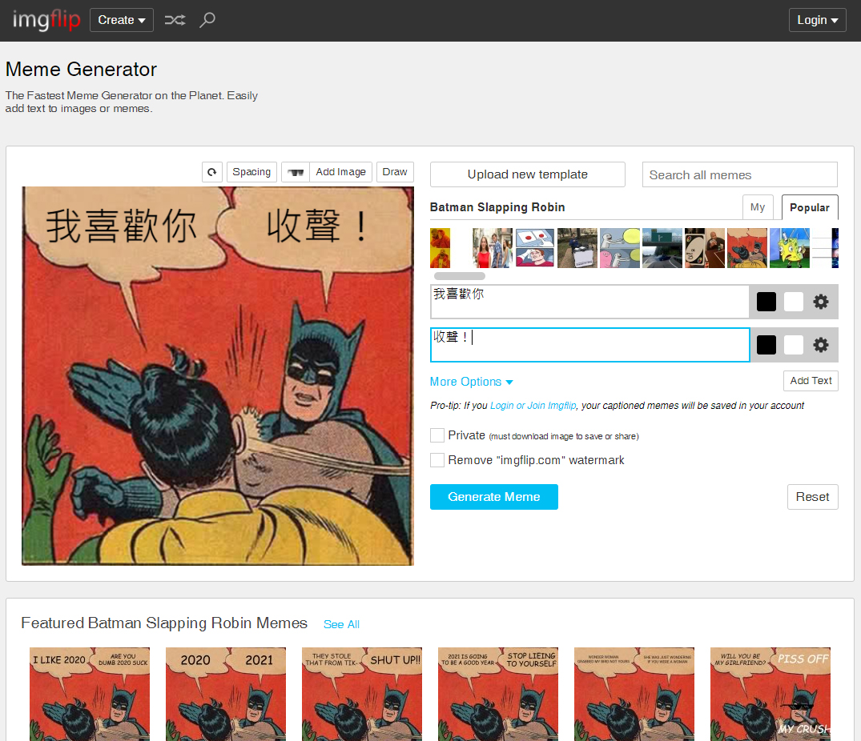Image resolution: width=861 pixels, height=741 pixels.
Task: Click the See All featured memes link
Action: click(x=341, y=624)
